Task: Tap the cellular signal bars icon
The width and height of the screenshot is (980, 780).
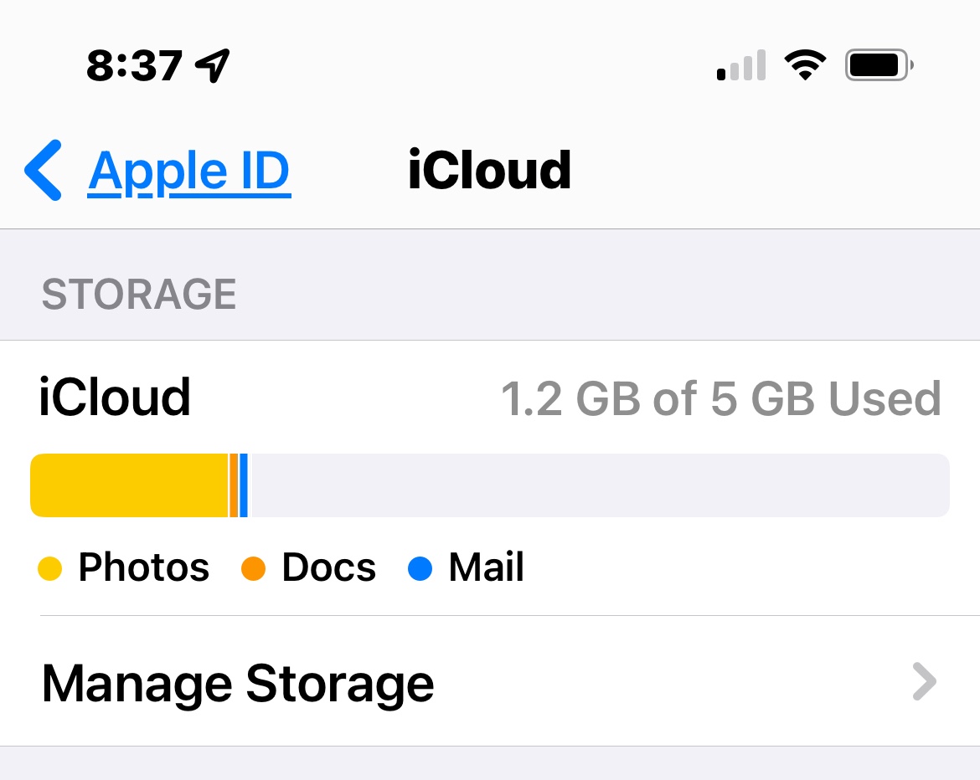Action: 741,65
